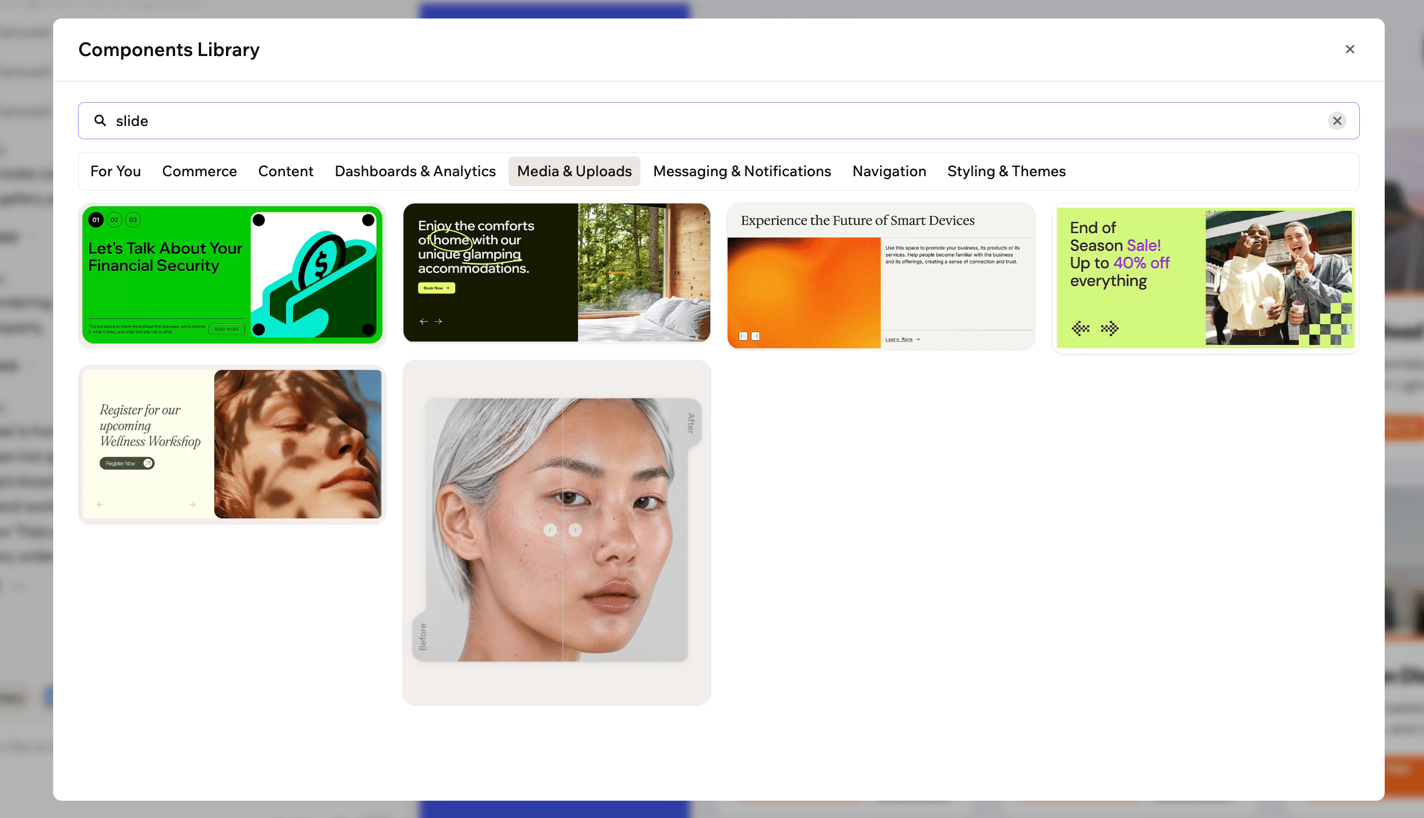Select the Media & Uploads tab
The height and width of the screenshot is (818, 1424).
tap(574, 171)
